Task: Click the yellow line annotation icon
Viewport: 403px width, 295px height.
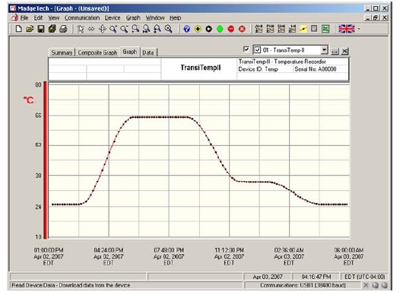Action: point(303,29)
